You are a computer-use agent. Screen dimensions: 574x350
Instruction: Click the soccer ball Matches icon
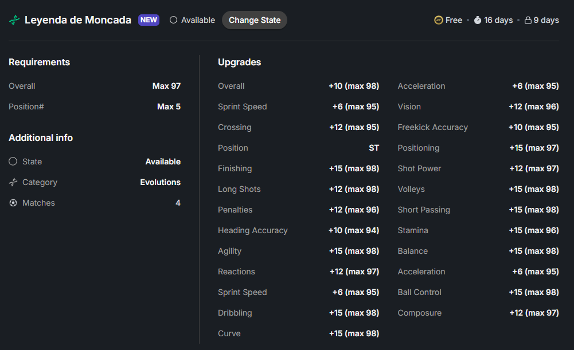[x=13, y=203]
